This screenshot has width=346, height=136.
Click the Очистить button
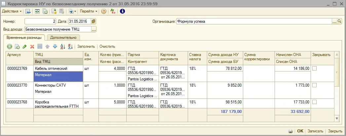(x=107, y=46)
